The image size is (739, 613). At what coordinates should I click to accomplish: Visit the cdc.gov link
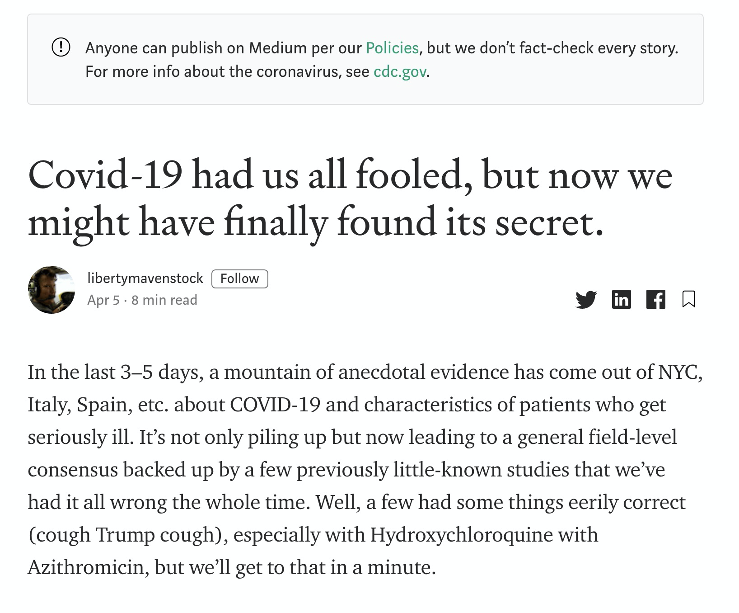tap(400, 72)
